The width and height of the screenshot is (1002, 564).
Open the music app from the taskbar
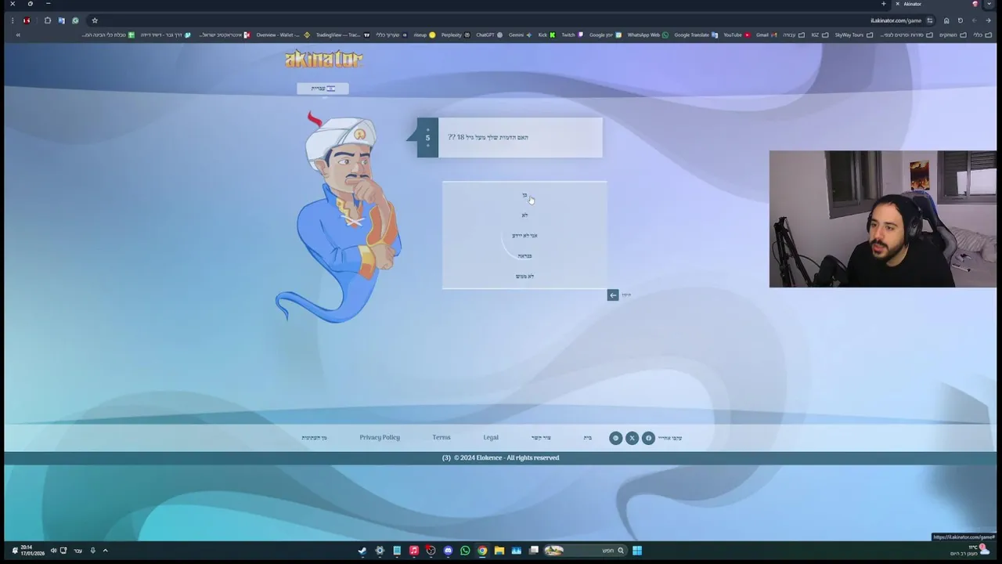point(413,551)
